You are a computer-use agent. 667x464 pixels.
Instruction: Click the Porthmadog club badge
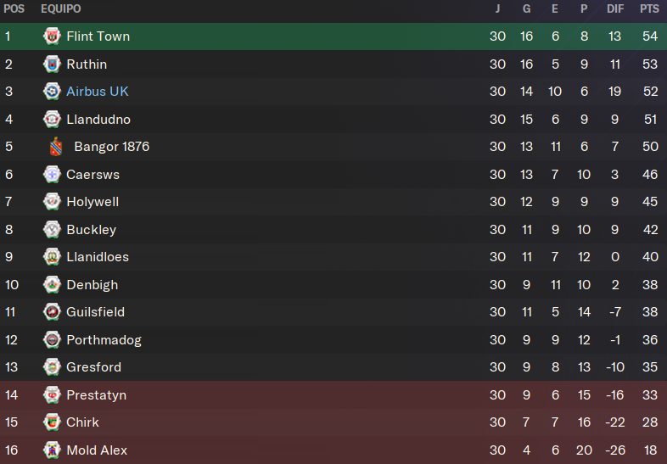pyautogui.click(x=52, y=340)
